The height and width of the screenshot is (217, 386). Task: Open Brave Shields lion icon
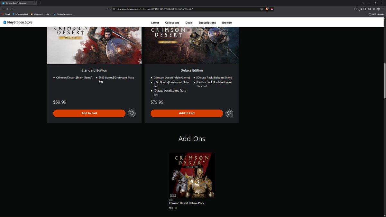pyautogui.click(x=267, y=9)
